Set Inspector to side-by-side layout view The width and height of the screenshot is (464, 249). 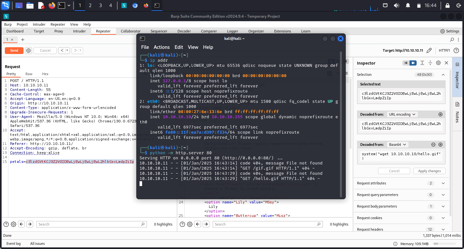click(x=413, y=63)
